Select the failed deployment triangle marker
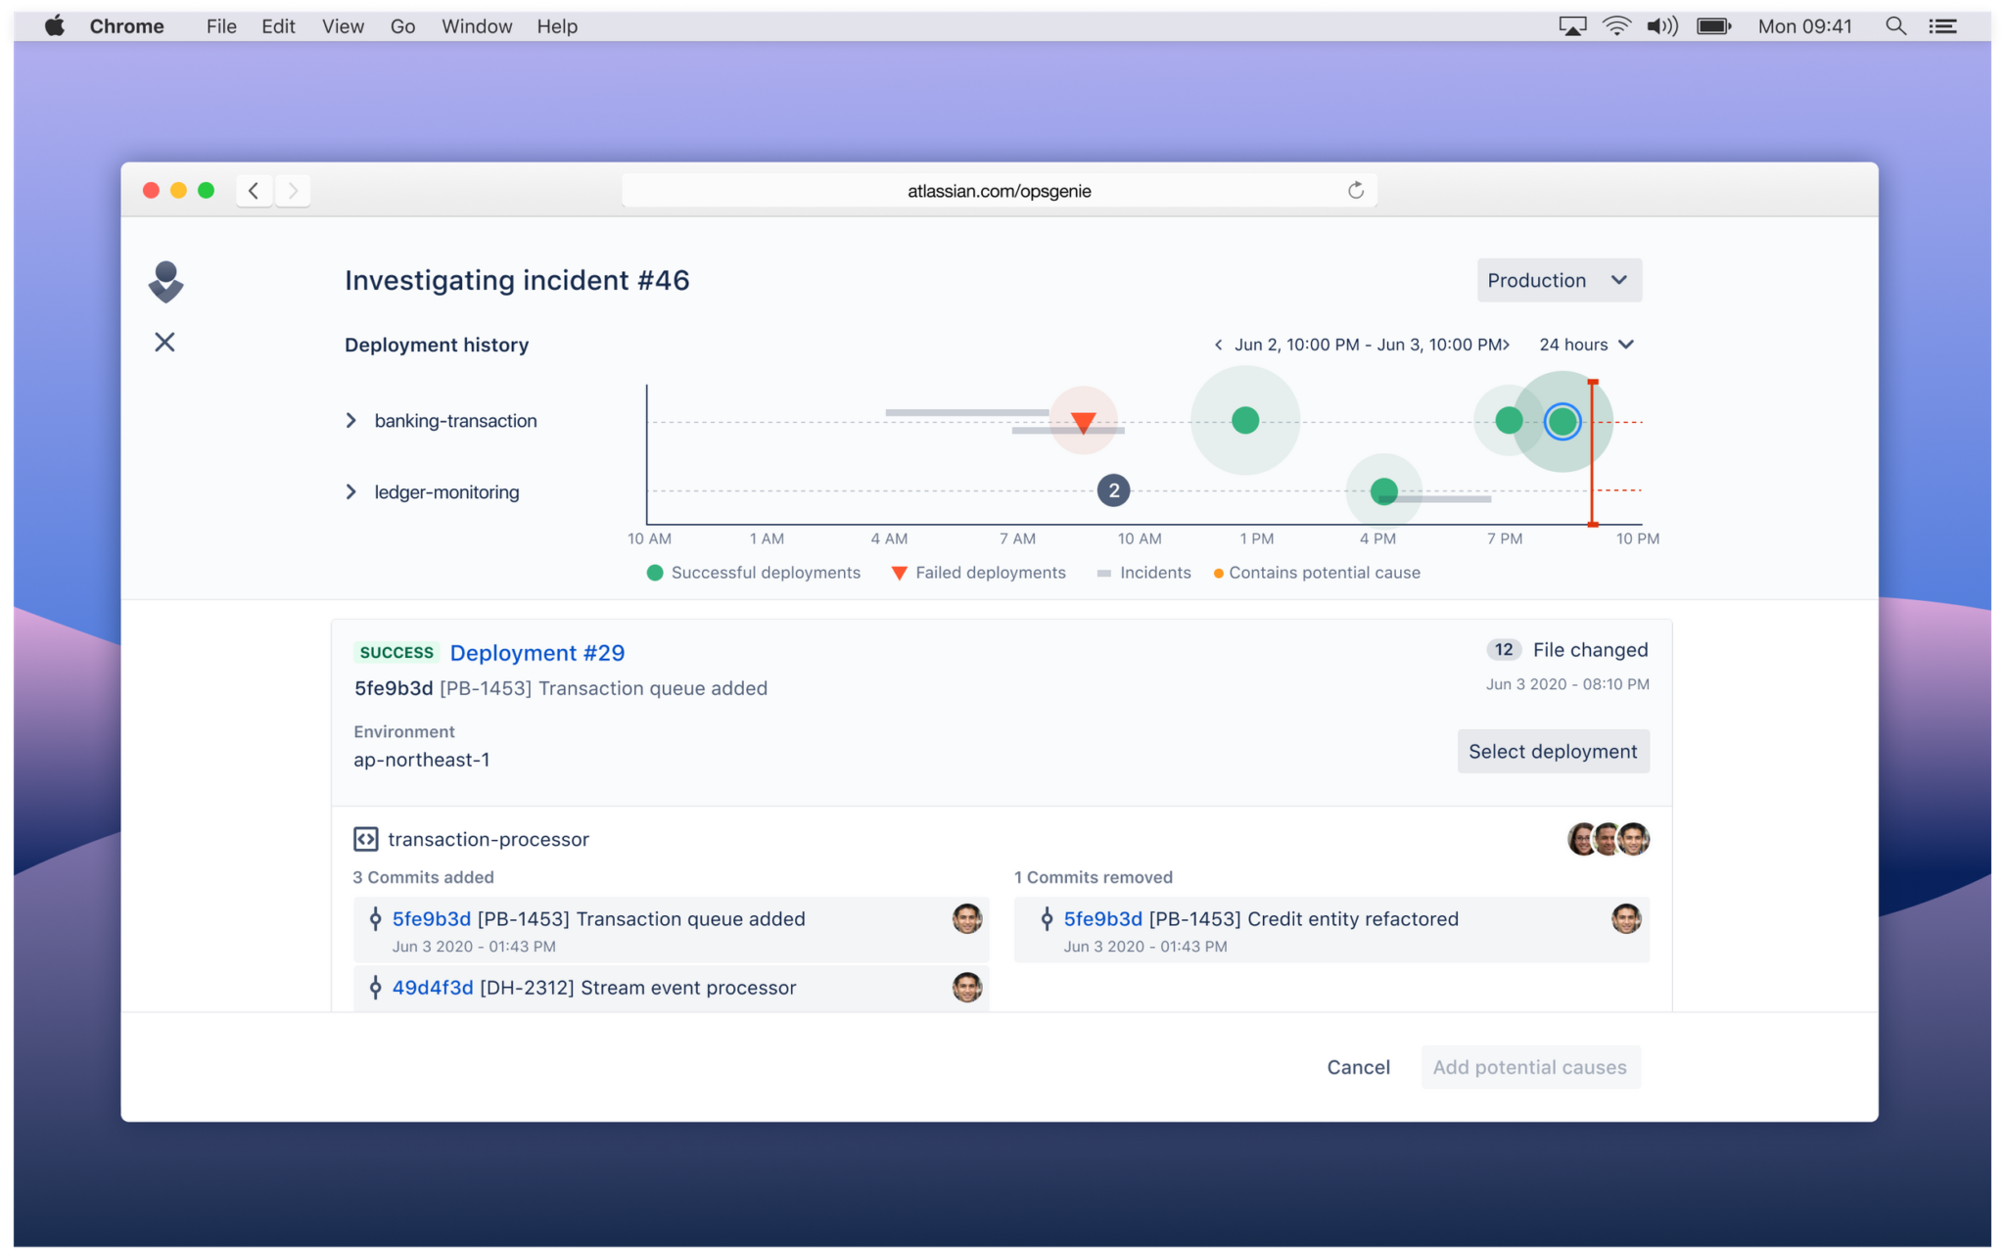 point(1082,420)
